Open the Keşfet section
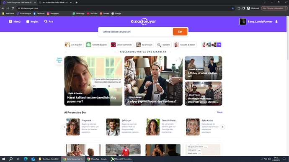This screenshot has width=289, height=162. click(32, 21)
